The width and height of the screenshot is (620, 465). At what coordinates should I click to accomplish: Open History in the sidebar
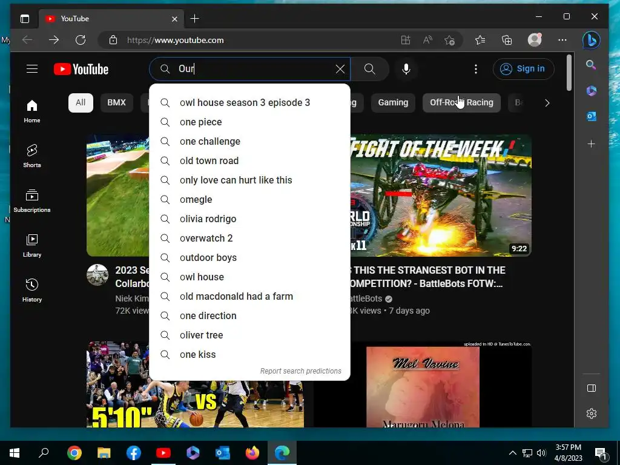(x=32, y=290)
